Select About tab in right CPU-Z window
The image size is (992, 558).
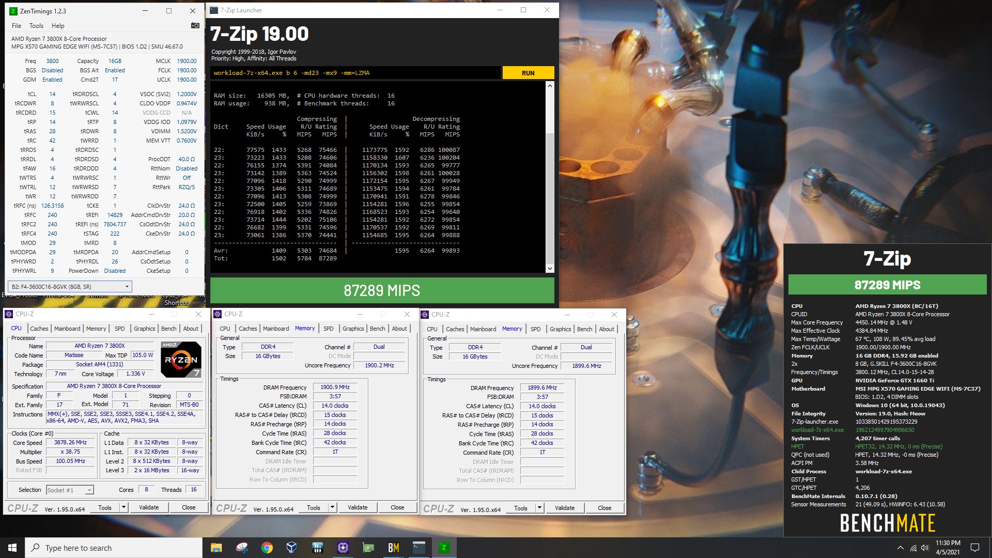[x=607, y=329]
